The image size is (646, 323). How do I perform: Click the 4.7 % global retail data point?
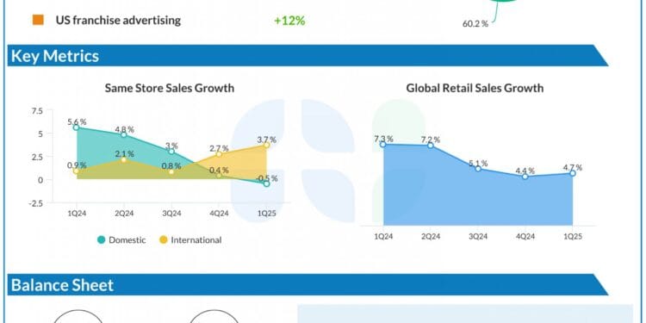[573, 173]
